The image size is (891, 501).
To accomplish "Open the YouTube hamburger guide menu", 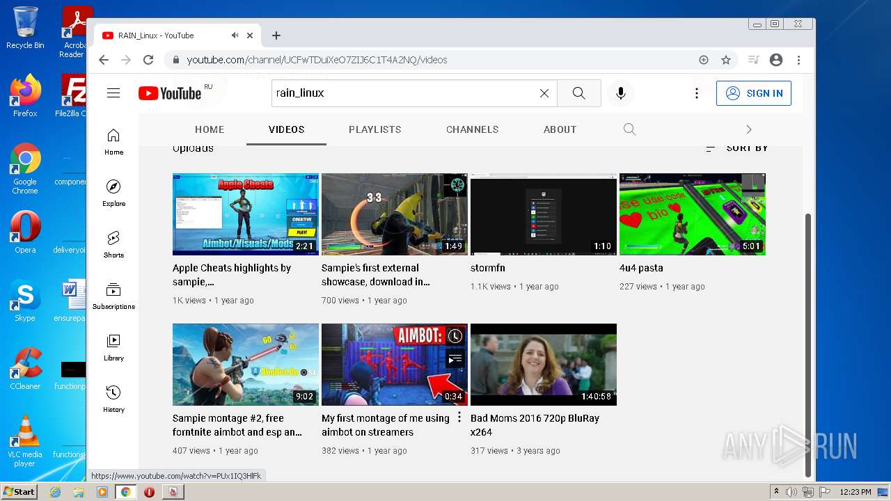I will coord(113,93).
